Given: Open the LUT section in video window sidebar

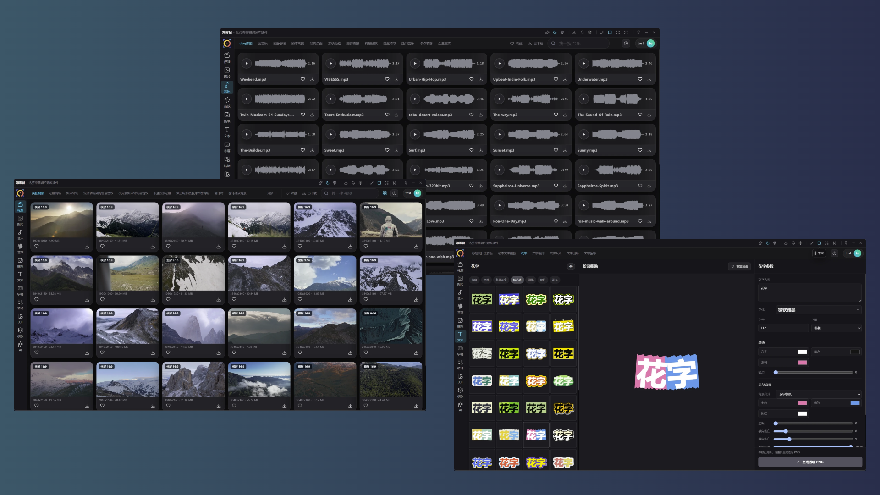Looking at the screenshot, I should coord(20,318).
